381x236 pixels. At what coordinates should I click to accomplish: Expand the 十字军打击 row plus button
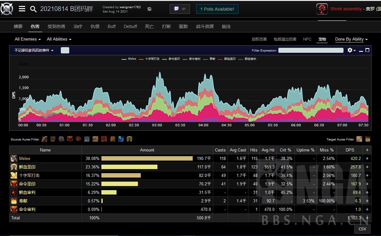point(367,175)
